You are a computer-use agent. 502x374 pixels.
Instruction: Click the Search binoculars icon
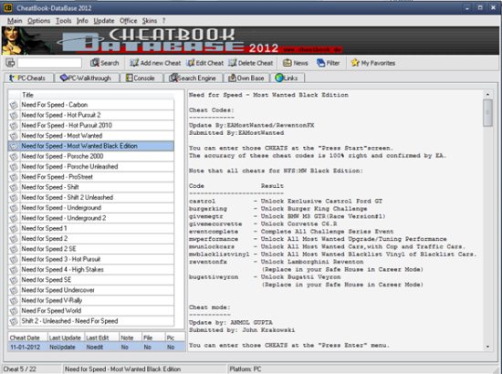coord(94,63)
